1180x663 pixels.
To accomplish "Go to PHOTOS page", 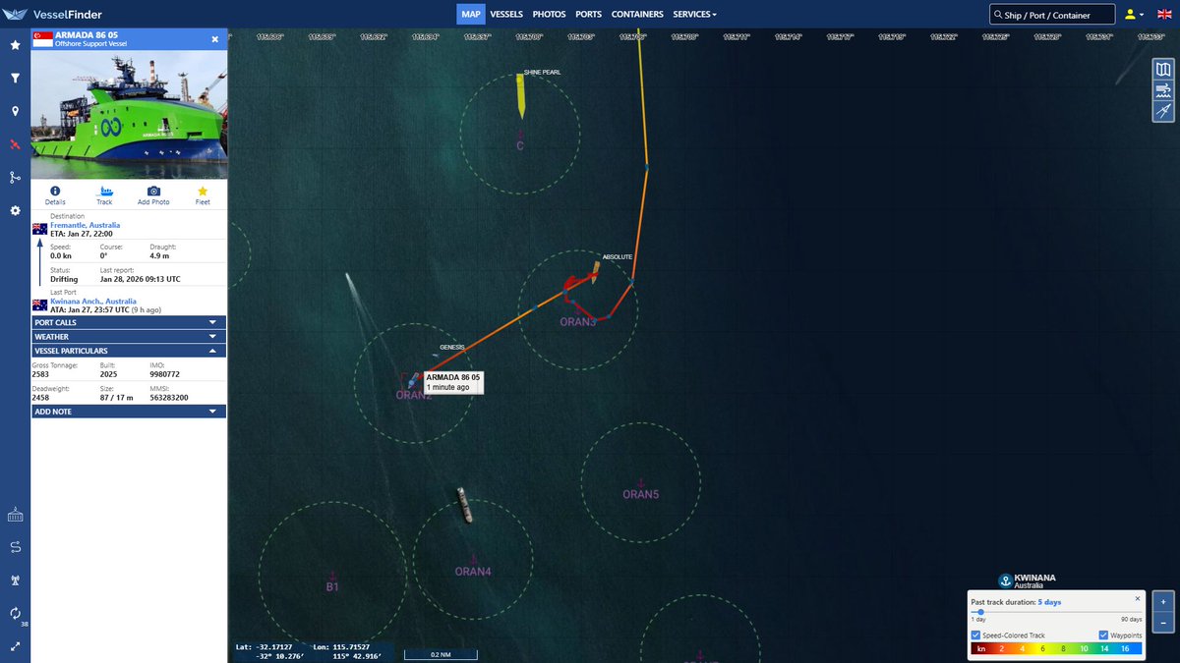I will coord(550,15).
